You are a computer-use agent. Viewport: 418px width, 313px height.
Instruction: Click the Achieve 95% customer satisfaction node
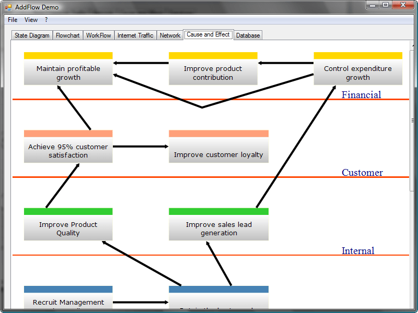pos(68,151)
